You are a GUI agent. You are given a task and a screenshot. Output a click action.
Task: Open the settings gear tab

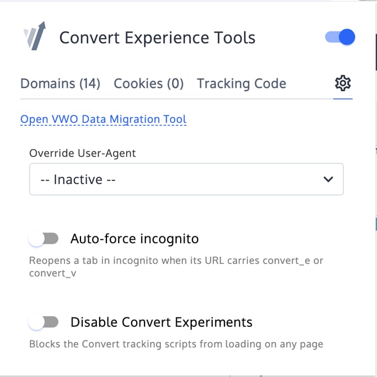click(x=343, y=83)
